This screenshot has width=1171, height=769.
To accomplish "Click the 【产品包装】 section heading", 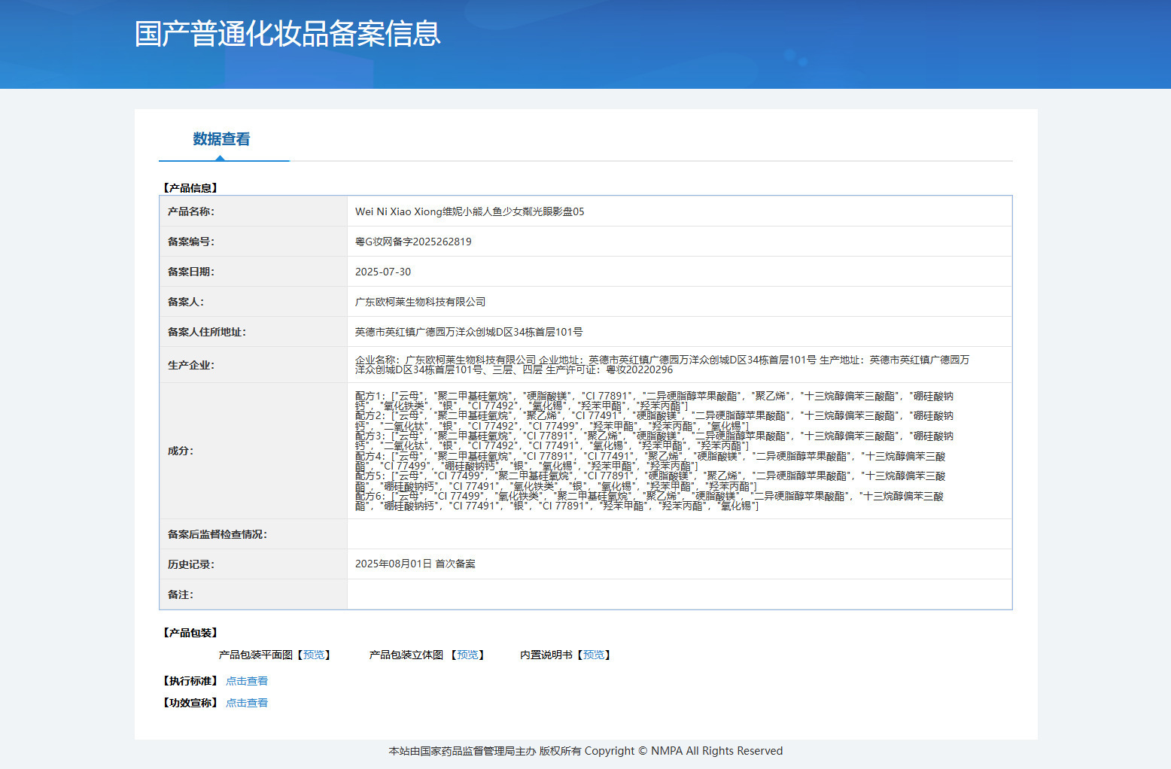I will 190,633.
